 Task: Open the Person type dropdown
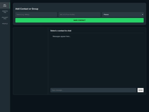click(123, 14)
